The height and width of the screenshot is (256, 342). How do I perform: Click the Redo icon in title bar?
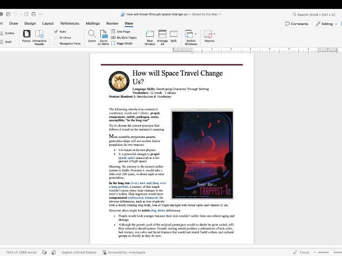click(x=26, y=14)
